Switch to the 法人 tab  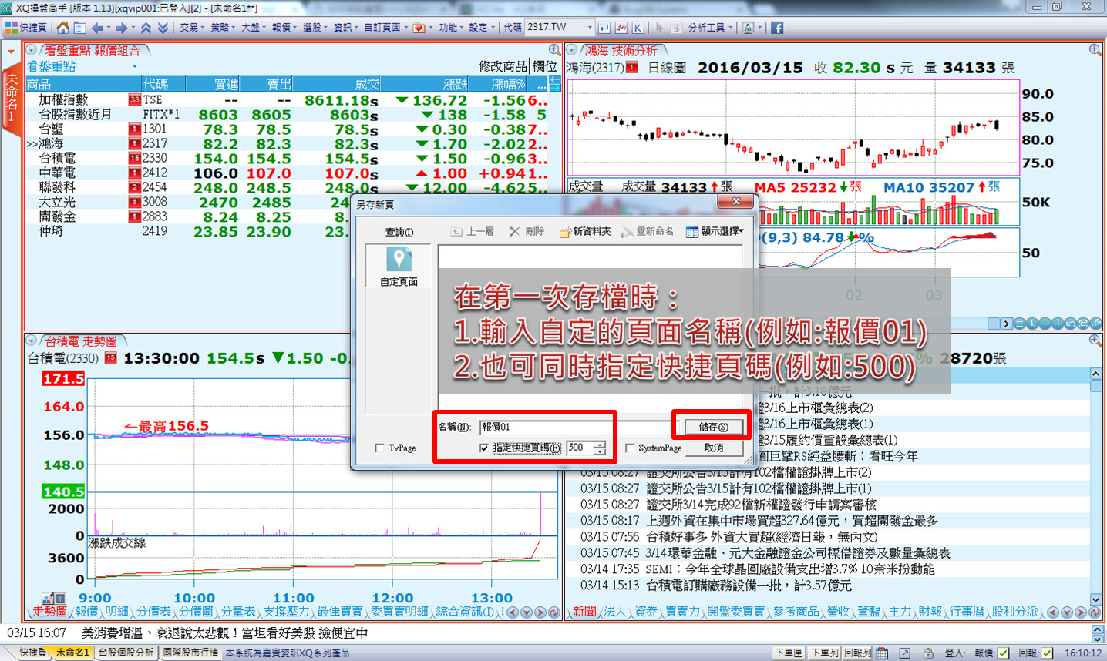tap(614, 611)
